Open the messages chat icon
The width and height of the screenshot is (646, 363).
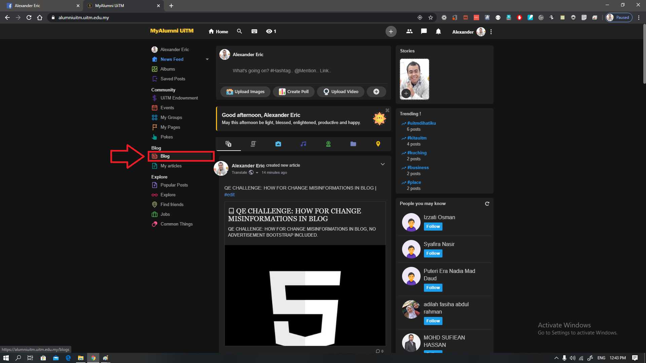coord(424,31)
